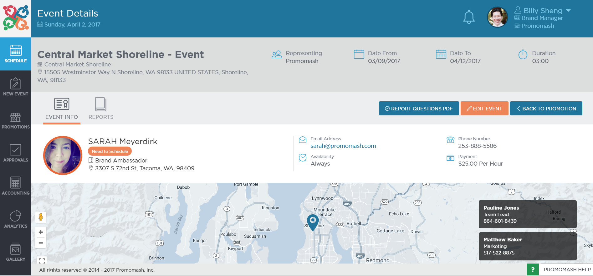593x276 pixels.
Task: Click Back to Promotion button
Action: [546, 109]
